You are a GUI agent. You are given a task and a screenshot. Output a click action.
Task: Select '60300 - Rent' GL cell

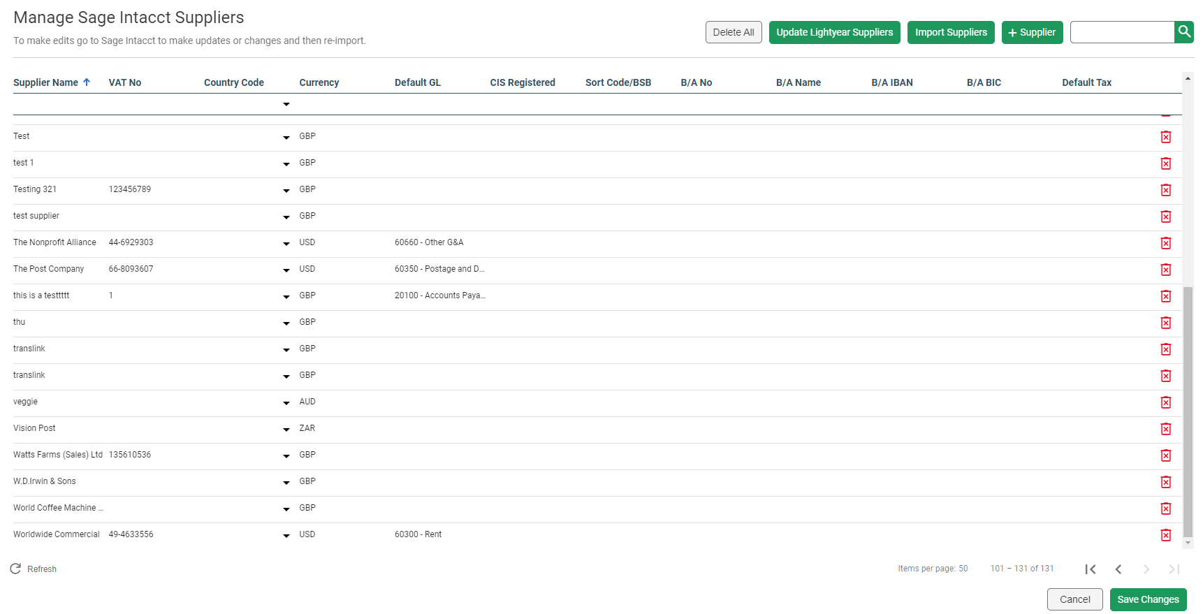click(418, 534)
